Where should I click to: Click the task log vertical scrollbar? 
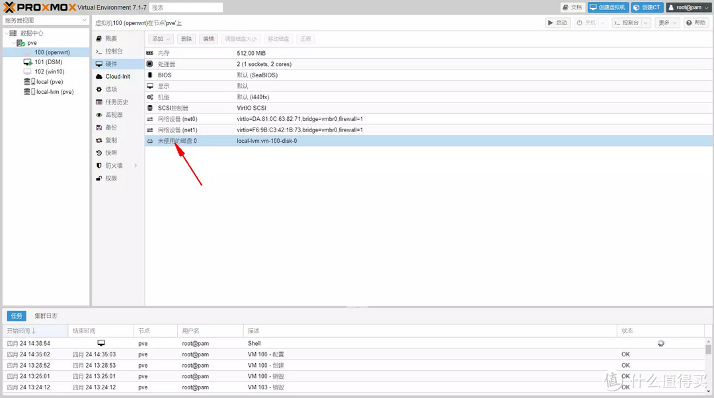click(x=708, y=366)
